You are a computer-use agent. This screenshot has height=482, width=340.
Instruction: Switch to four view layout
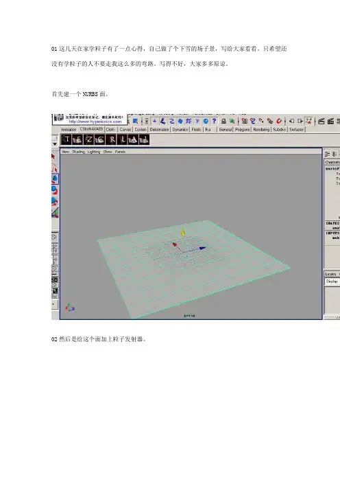click(55, 249)
